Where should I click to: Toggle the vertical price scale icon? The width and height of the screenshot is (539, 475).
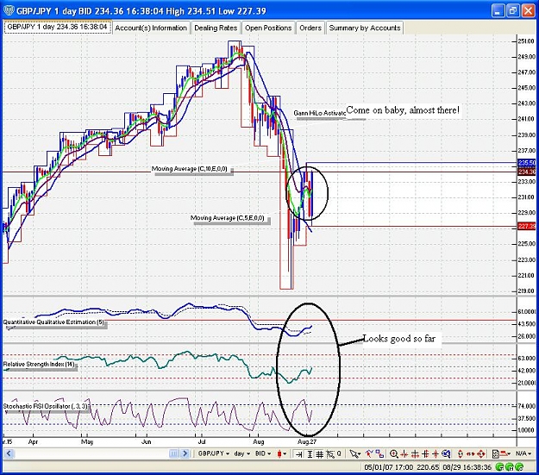point(310,454)
